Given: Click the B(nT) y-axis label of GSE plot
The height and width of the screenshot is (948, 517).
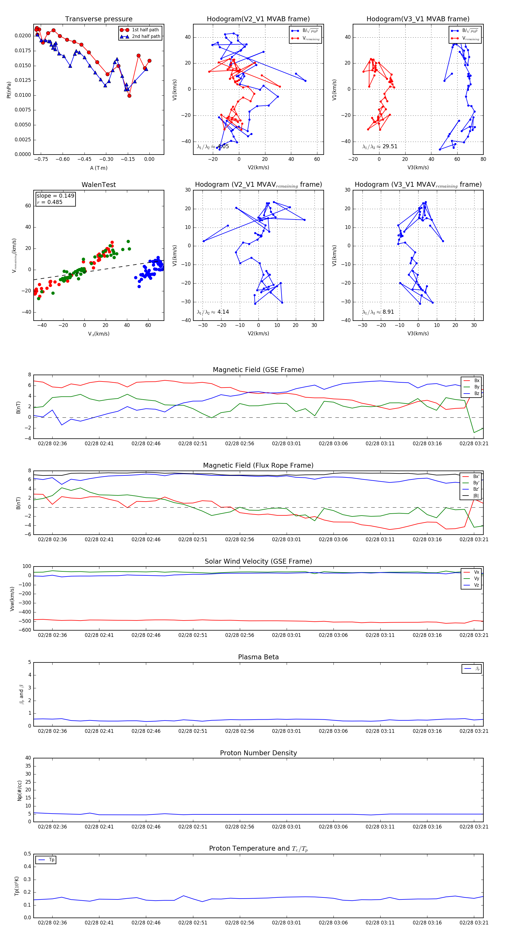Looking at the screenshot, I should pyautogui.click(x=18, y=407).
